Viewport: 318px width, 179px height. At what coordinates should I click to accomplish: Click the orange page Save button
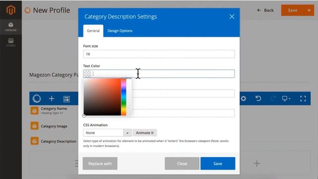click(292, 10)
